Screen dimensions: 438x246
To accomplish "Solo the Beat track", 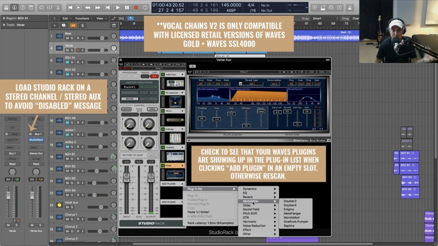I will pyautogui.click(x=72, y=38).
